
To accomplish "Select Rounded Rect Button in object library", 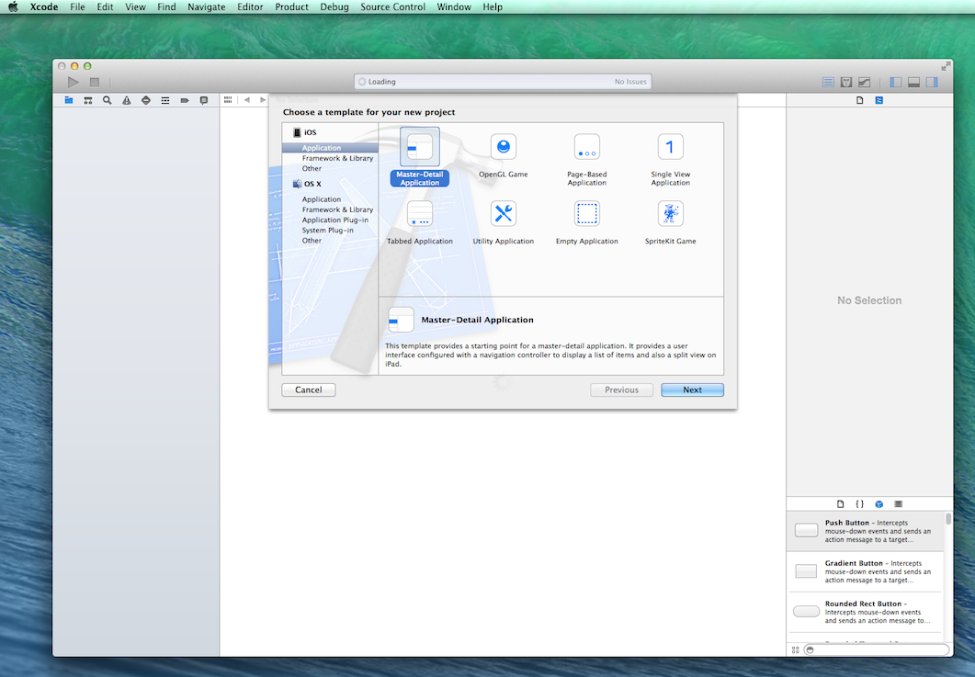I will (x=865, y=612).
